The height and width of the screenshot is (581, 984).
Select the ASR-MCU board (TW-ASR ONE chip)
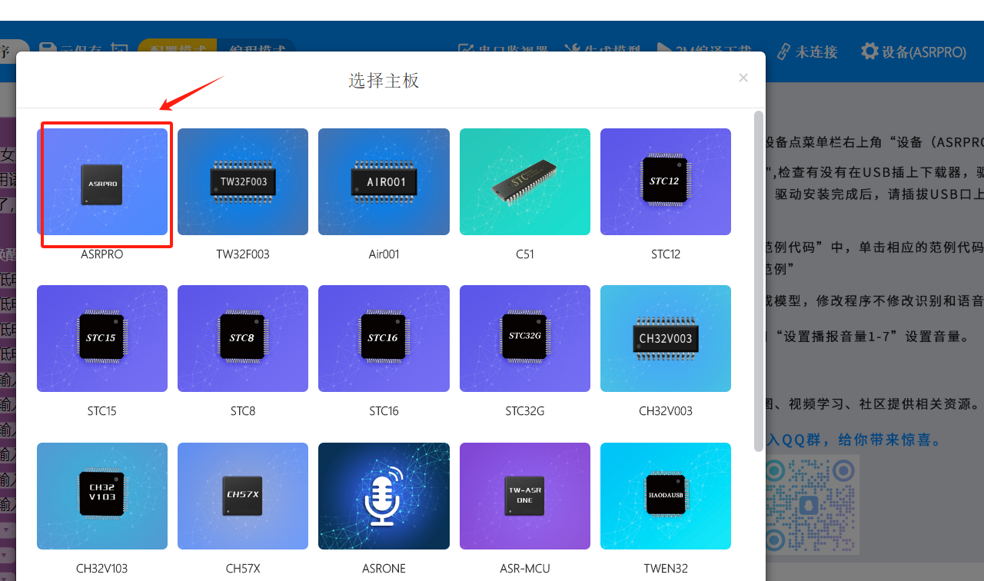(x=525, y=496)
